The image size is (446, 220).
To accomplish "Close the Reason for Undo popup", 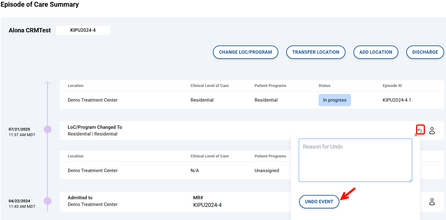I will pos(416,135).
